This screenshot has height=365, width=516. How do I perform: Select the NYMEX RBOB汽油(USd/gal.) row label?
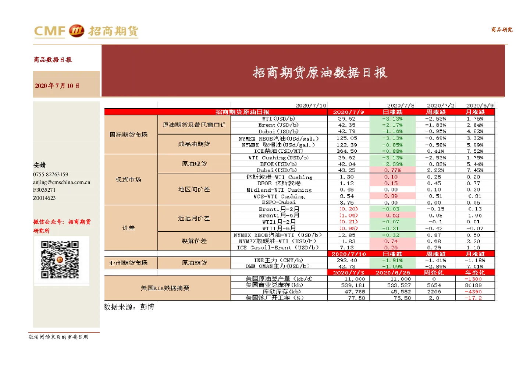pyautogui.click(x=278, y=139)
